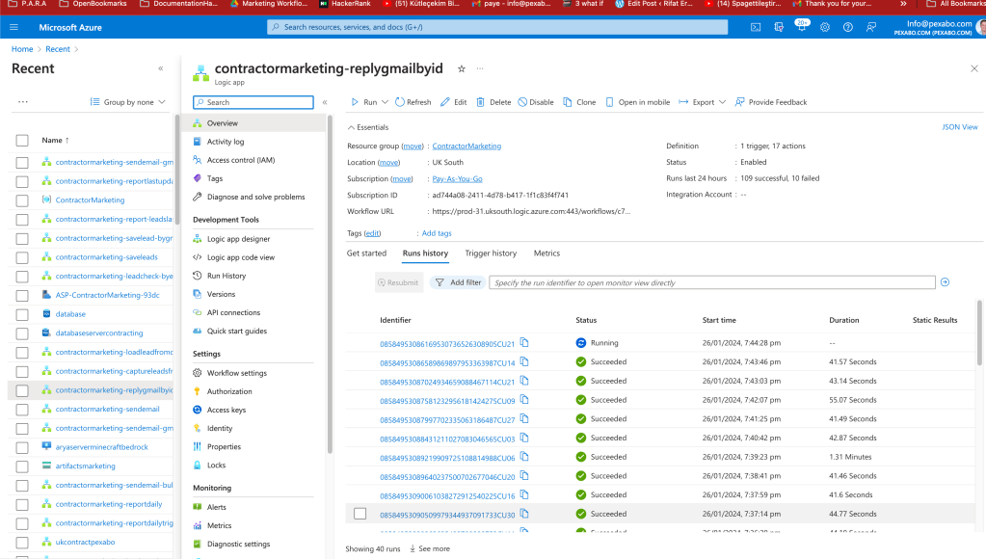Open the help question mark icon

click(847, 27)
